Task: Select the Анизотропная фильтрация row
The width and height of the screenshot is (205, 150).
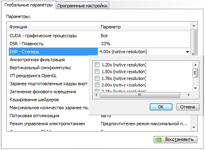Action: pyautogui.click(x=49, y=60)
